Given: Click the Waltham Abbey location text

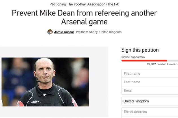Looking at the screenshot, I should 99,32.
